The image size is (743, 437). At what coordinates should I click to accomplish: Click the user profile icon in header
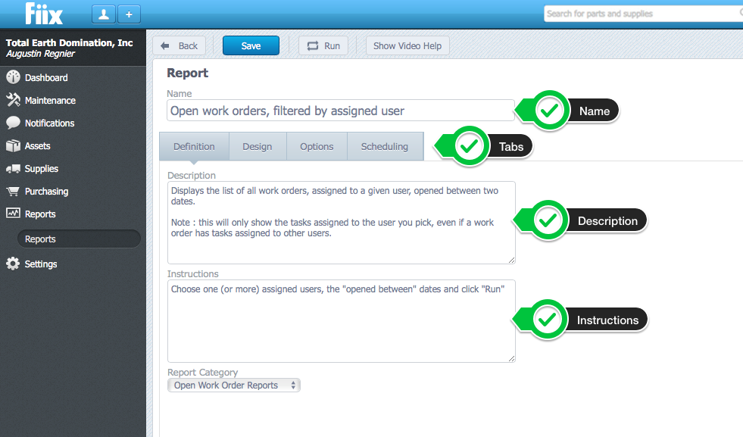pyautogui.click(x=103, y=14)
